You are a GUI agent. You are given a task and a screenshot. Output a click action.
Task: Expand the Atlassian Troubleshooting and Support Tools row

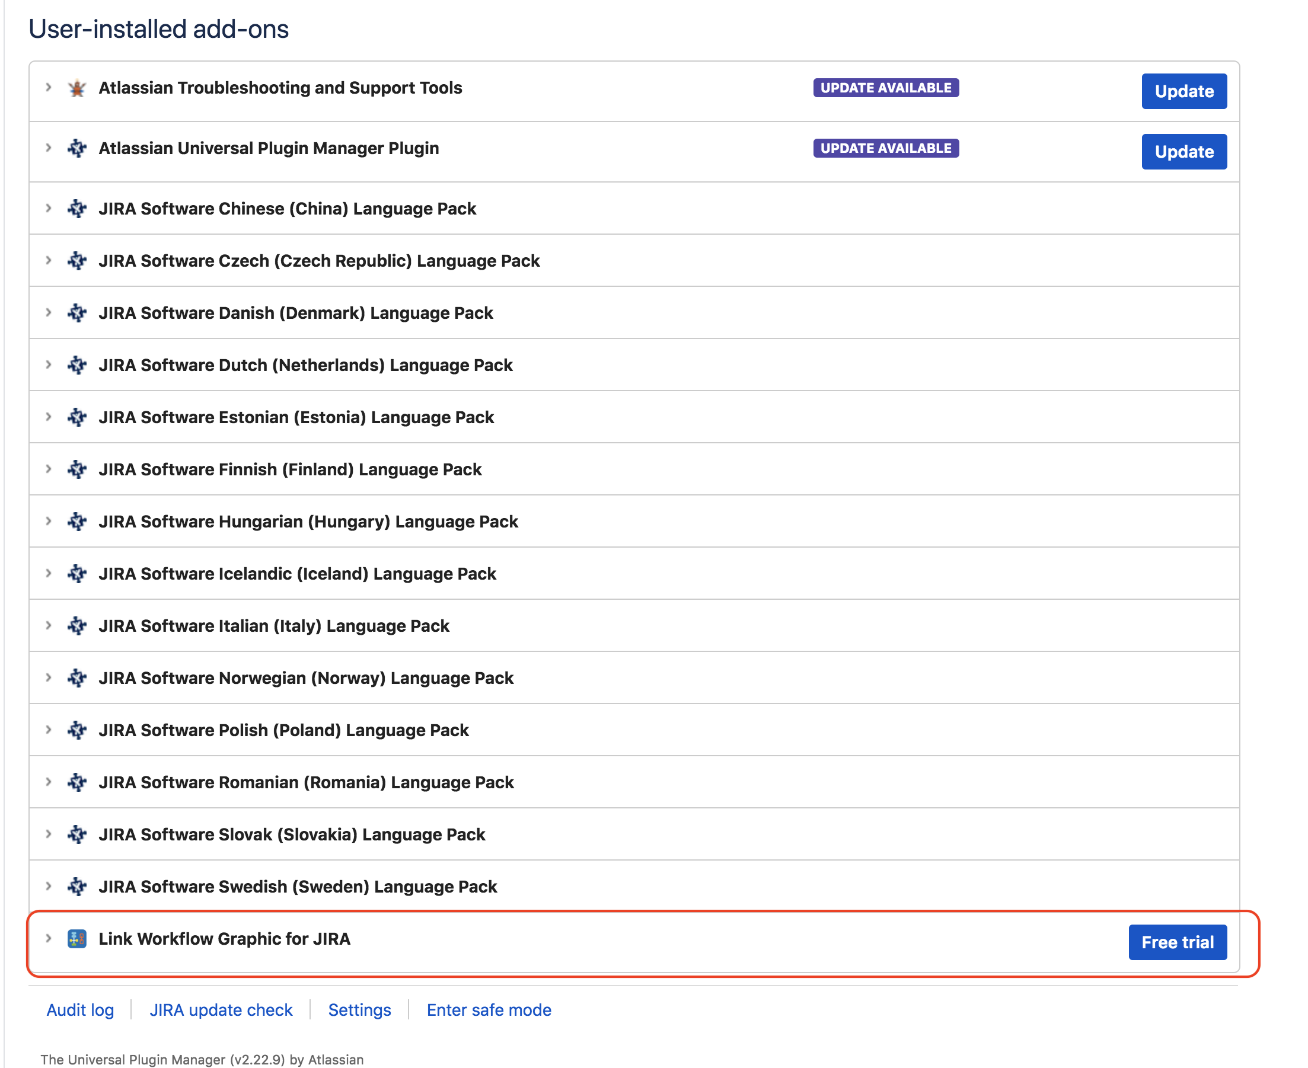[x=49, y=88]
